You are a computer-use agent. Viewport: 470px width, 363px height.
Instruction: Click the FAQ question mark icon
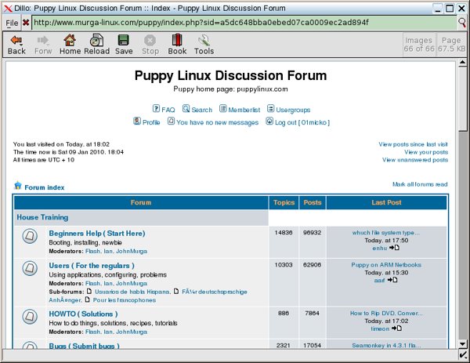pos(156,108)
